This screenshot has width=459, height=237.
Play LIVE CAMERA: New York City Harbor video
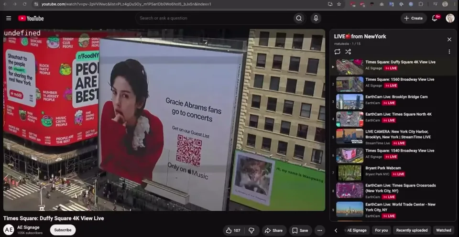pos(393,137)
